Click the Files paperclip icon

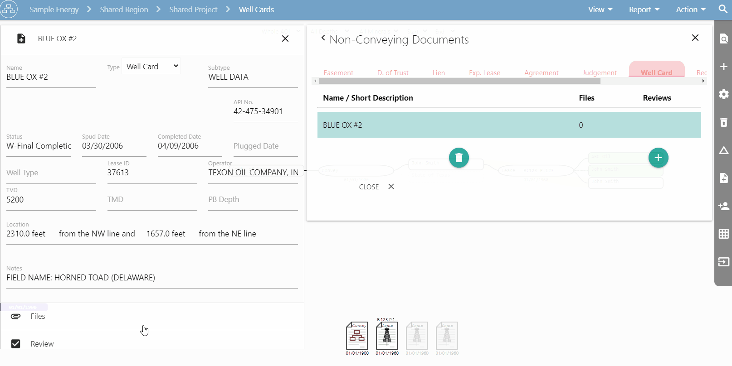point(16,316)
